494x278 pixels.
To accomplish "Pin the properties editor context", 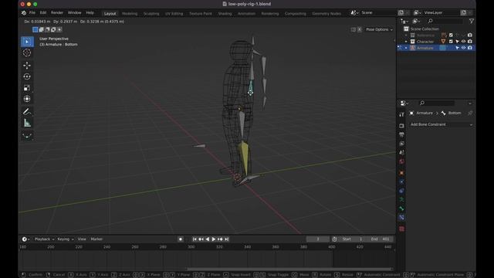I will click(x=470, y=113).
